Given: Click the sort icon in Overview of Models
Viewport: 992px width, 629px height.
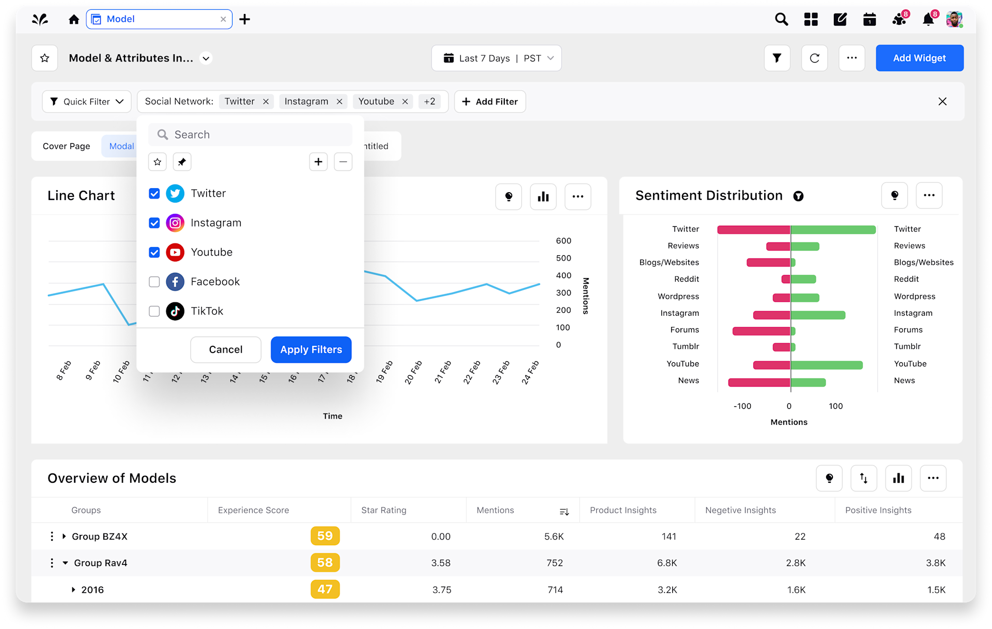Looking at the screenshot, I should [864, 478].
